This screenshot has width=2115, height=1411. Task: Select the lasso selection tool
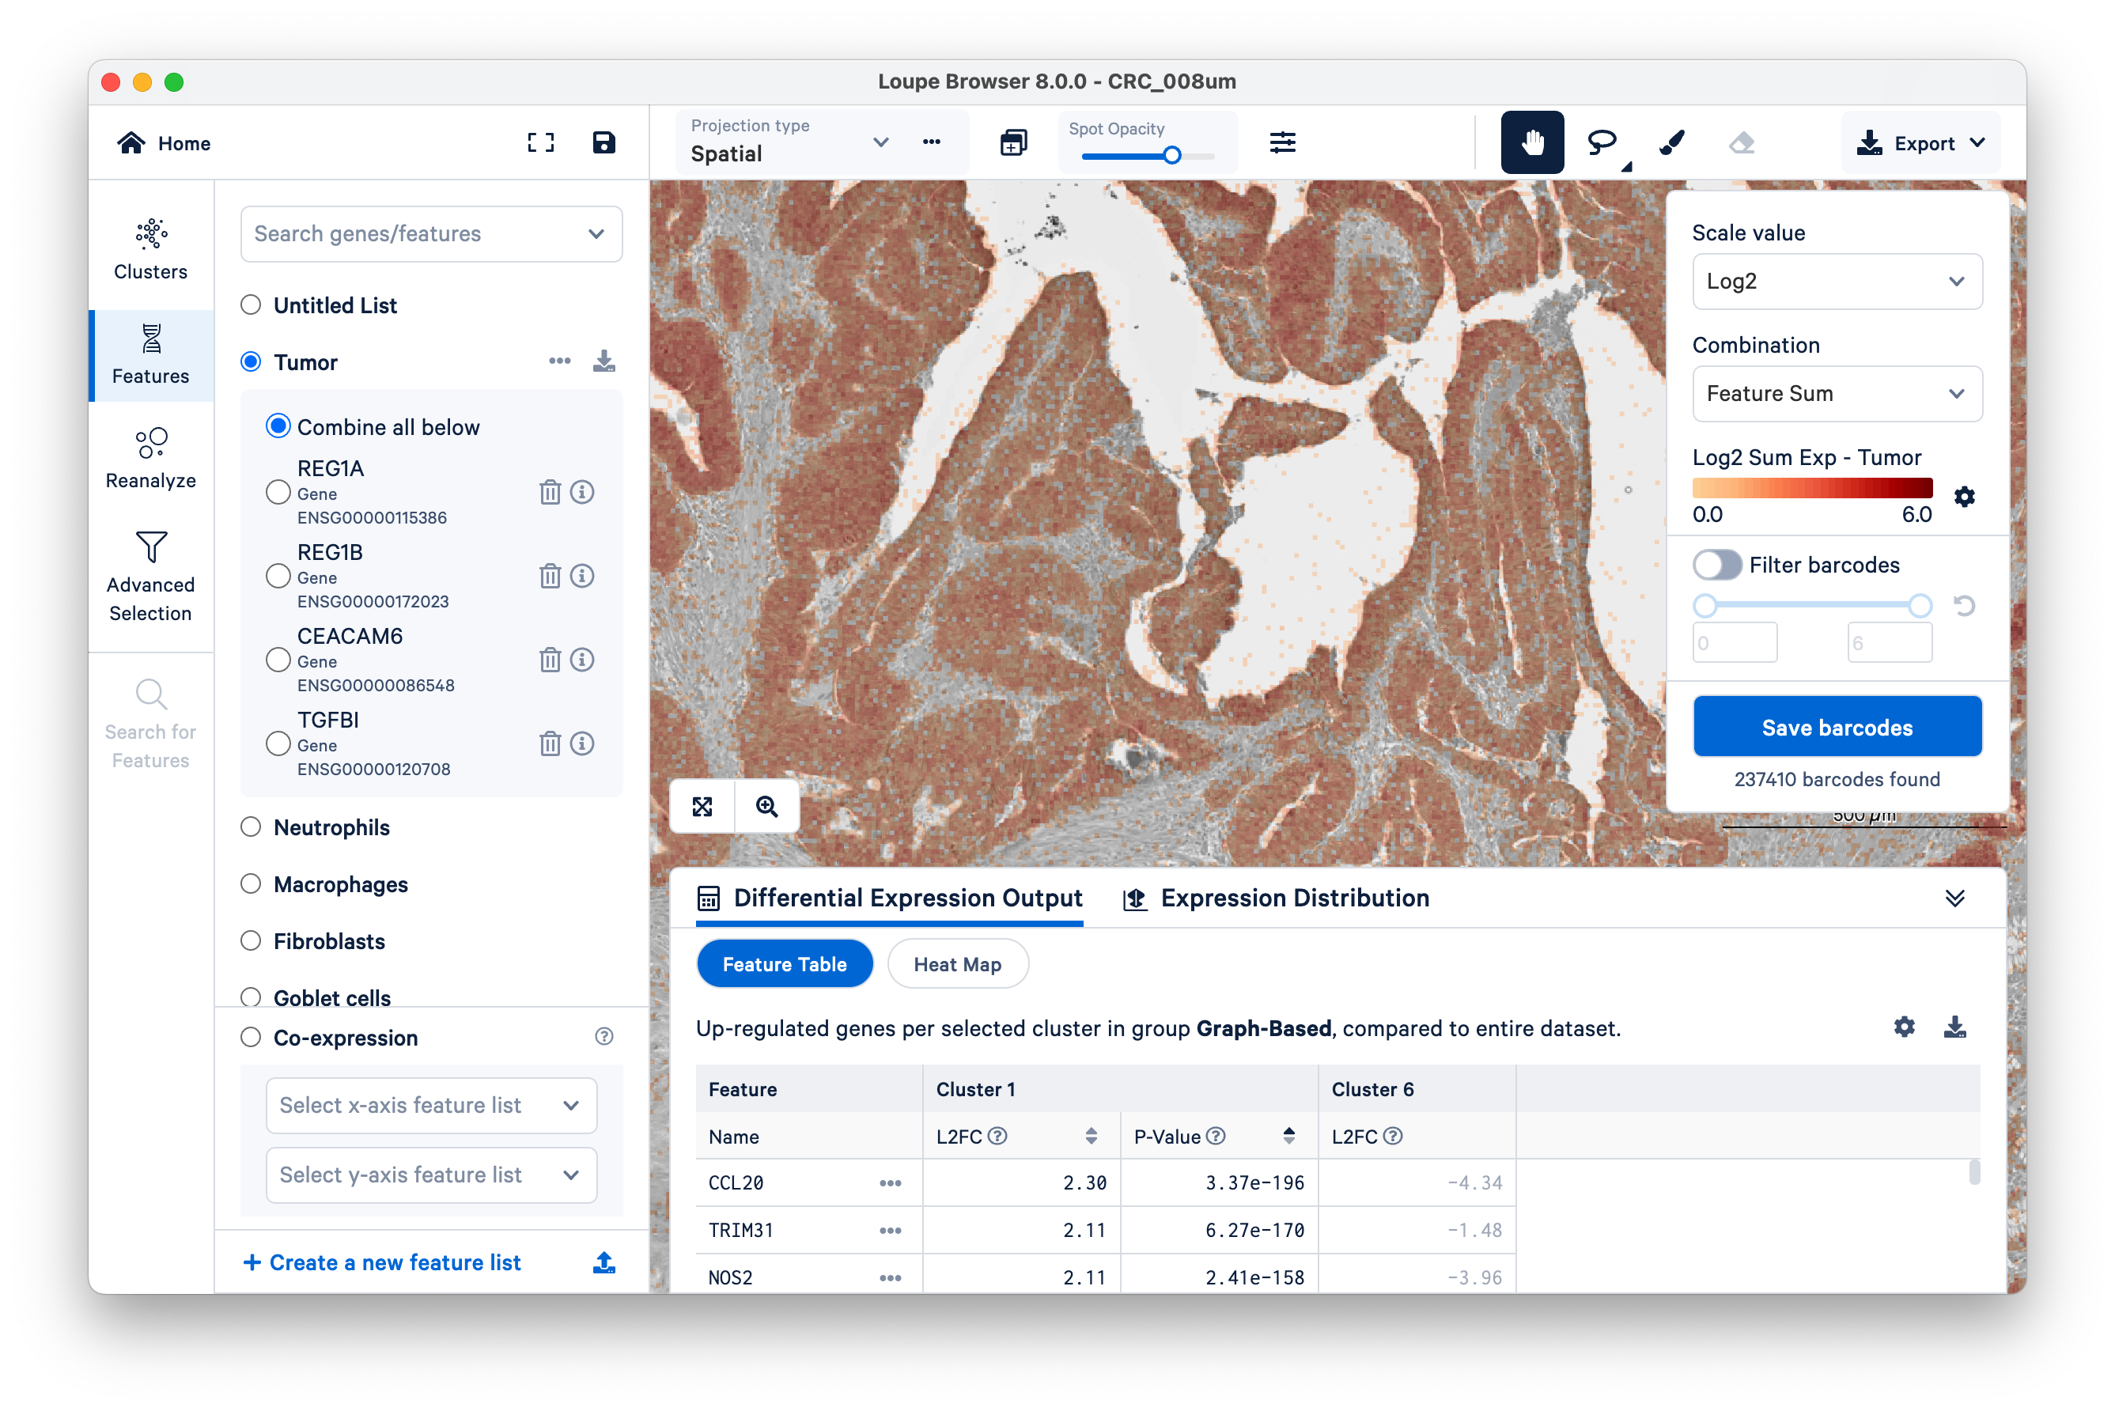click(x=1601, y=142)
